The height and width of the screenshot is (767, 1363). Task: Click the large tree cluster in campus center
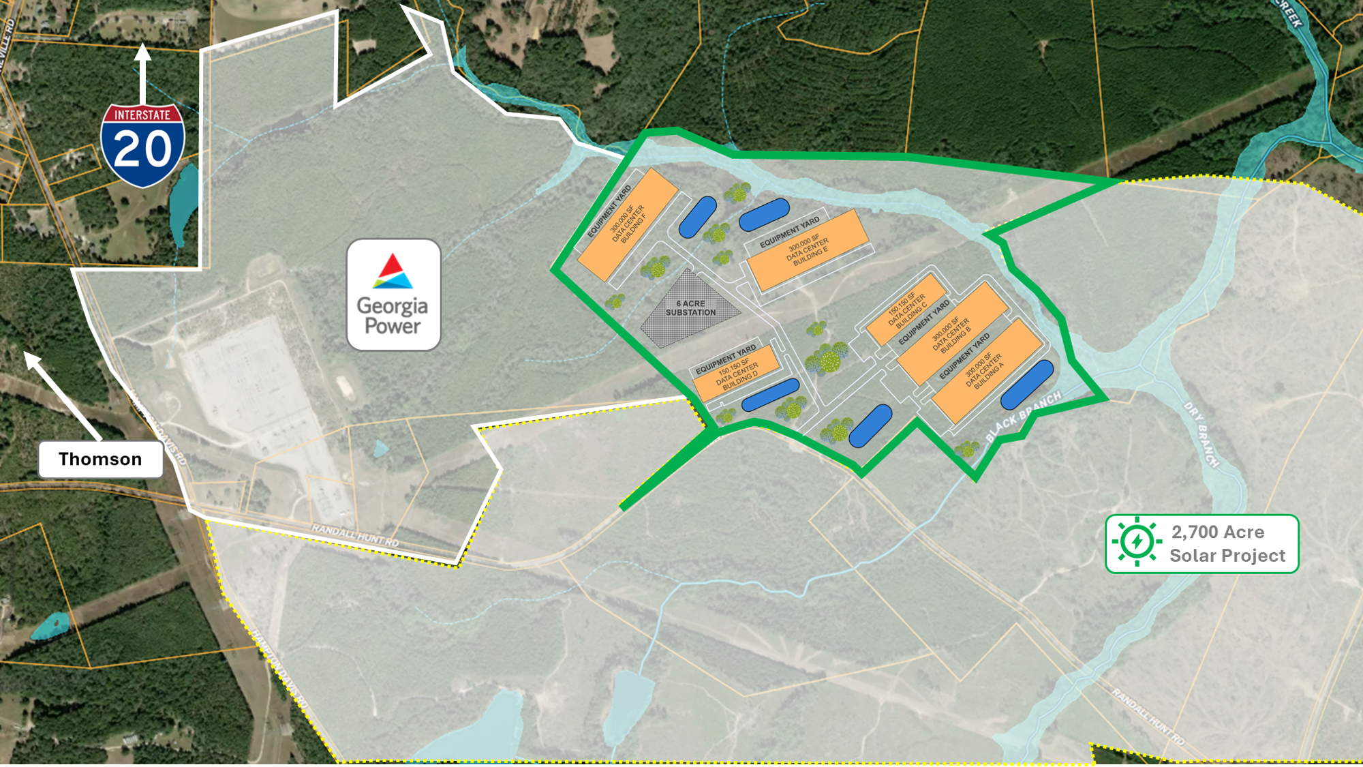827,359
